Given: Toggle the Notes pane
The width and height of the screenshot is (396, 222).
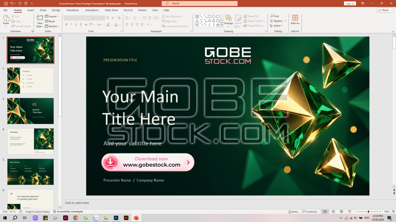Looking at the screenshot, I should (x=293, y=211).
